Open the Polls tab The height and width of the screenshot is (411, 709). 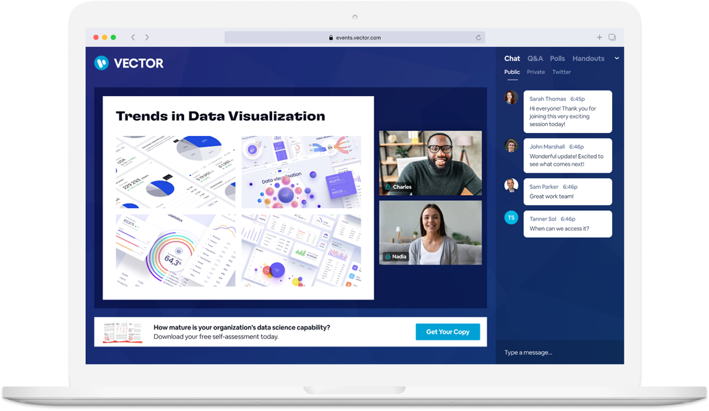tap(558, 59)
